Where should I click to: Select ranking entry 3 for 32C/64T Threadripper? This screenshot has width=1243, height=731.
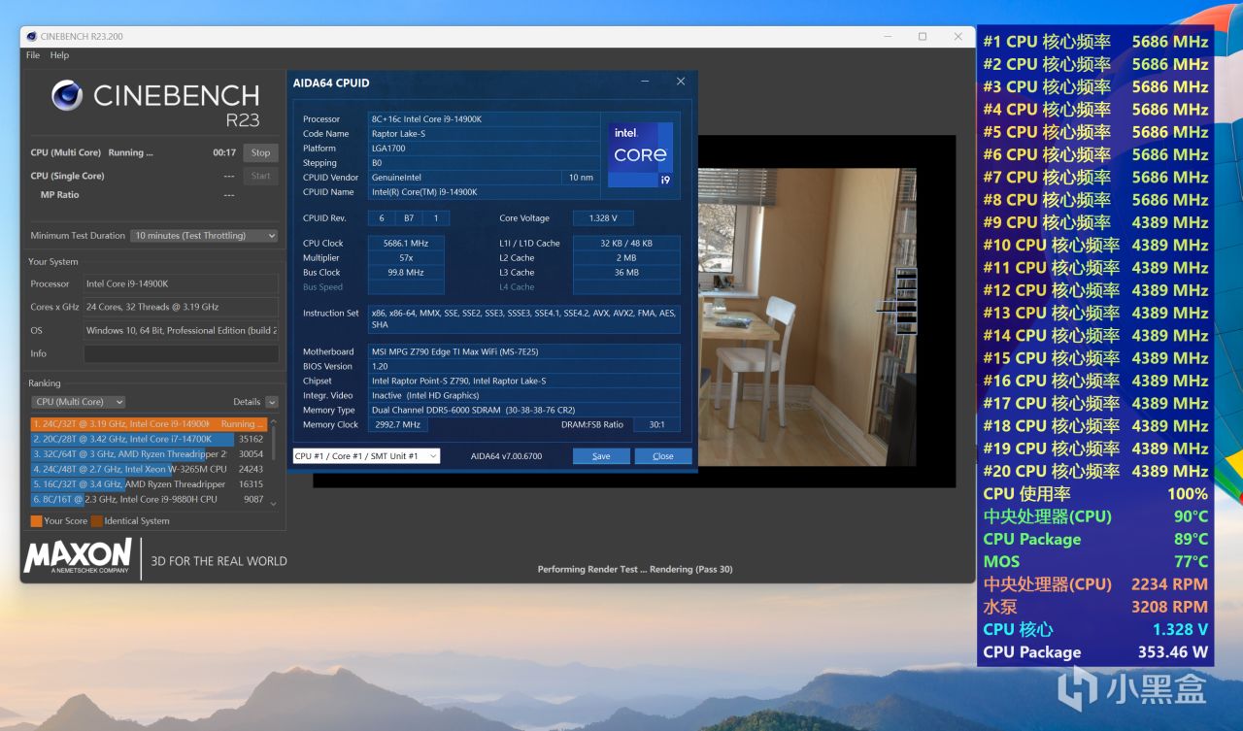pos(148,454)
